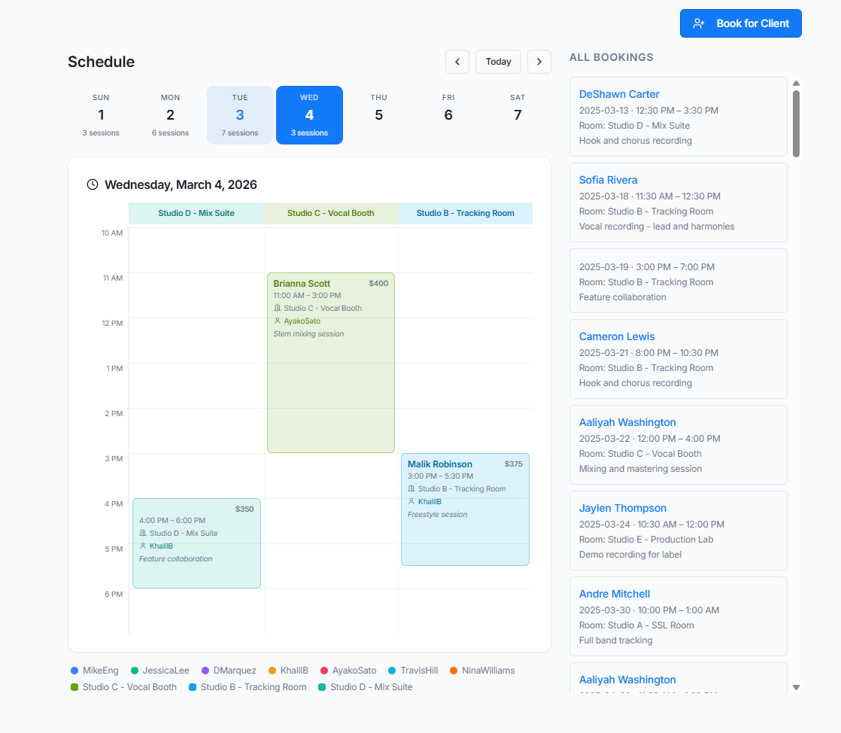Click the Studio B - Tracking Room column header
The image size is (841, 733).
click(x=466, y=213)
